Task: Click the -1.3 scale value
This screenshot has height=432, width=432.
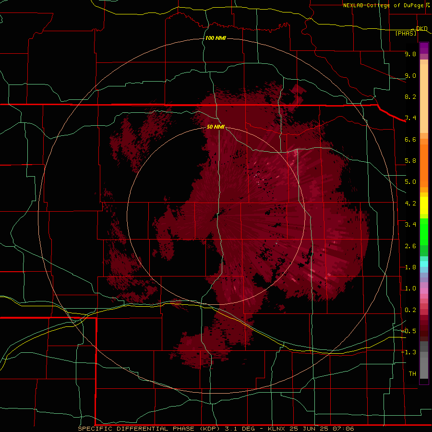Action: [x=409, y=352]
